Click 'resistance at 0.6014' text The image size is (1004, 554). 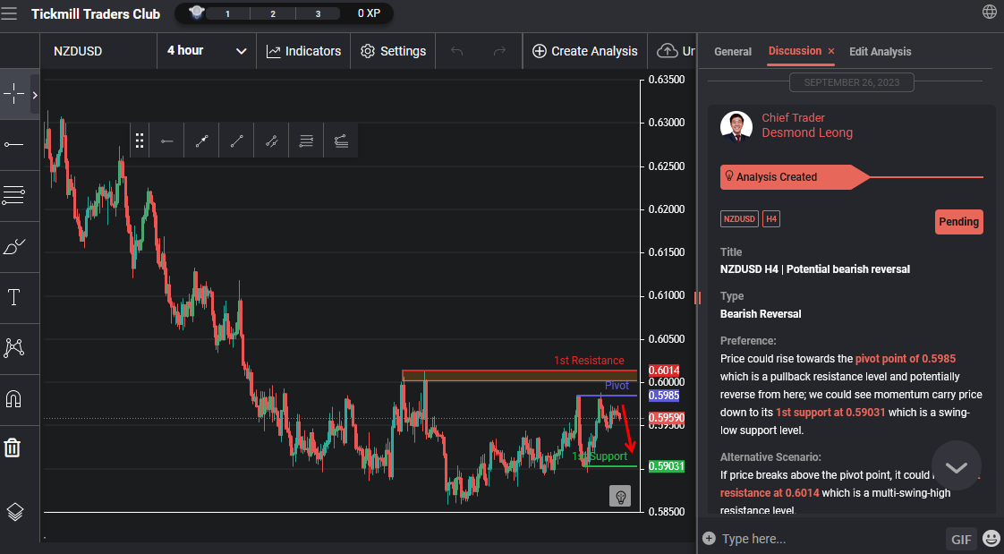pyautogui.click(x=770, y=493)
